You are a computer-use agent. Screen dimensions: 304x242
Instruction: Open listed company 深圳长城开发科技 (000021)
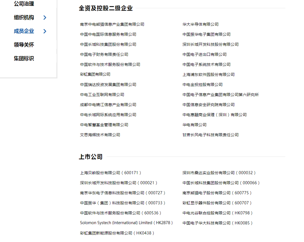click(119, 183)
